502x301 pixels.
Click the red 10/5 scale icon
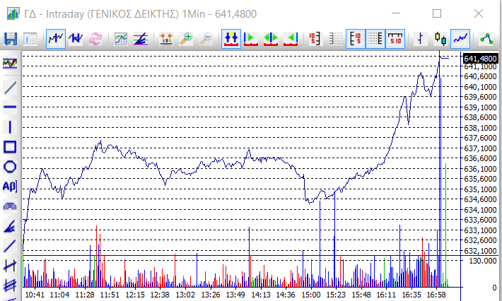[x=315, y=39]
